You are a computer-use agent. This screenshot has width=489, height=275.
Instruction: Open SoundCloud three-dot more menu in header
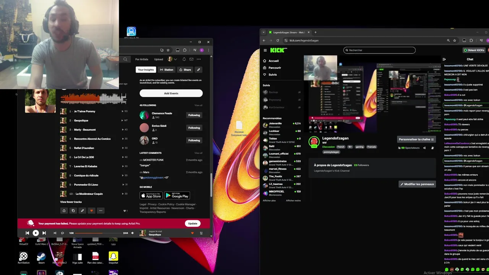(x=199, y=59)
